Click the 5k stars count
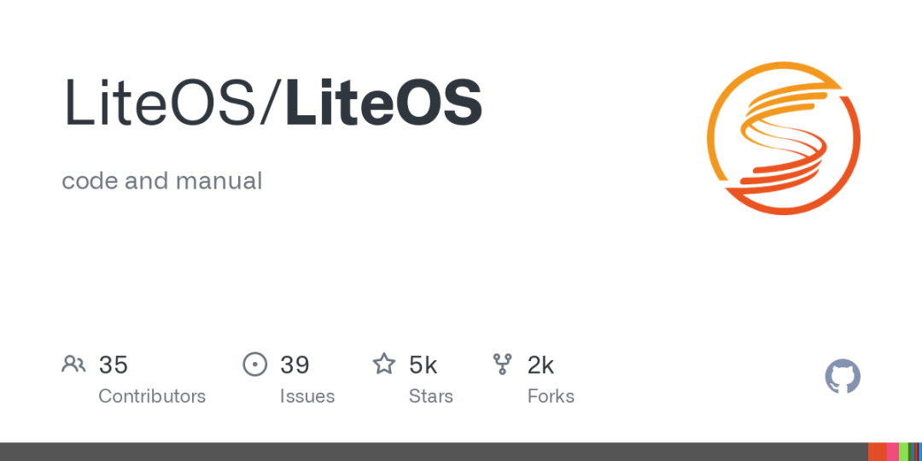This screenshot has height=461, width=922. click(423, 365)
